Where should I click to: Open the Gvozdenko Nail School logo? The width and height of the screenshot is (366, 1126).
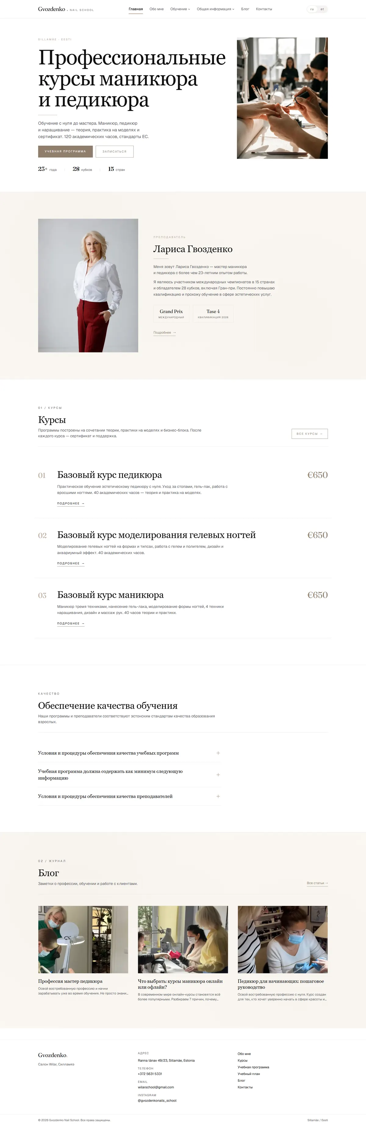point(66,9)
